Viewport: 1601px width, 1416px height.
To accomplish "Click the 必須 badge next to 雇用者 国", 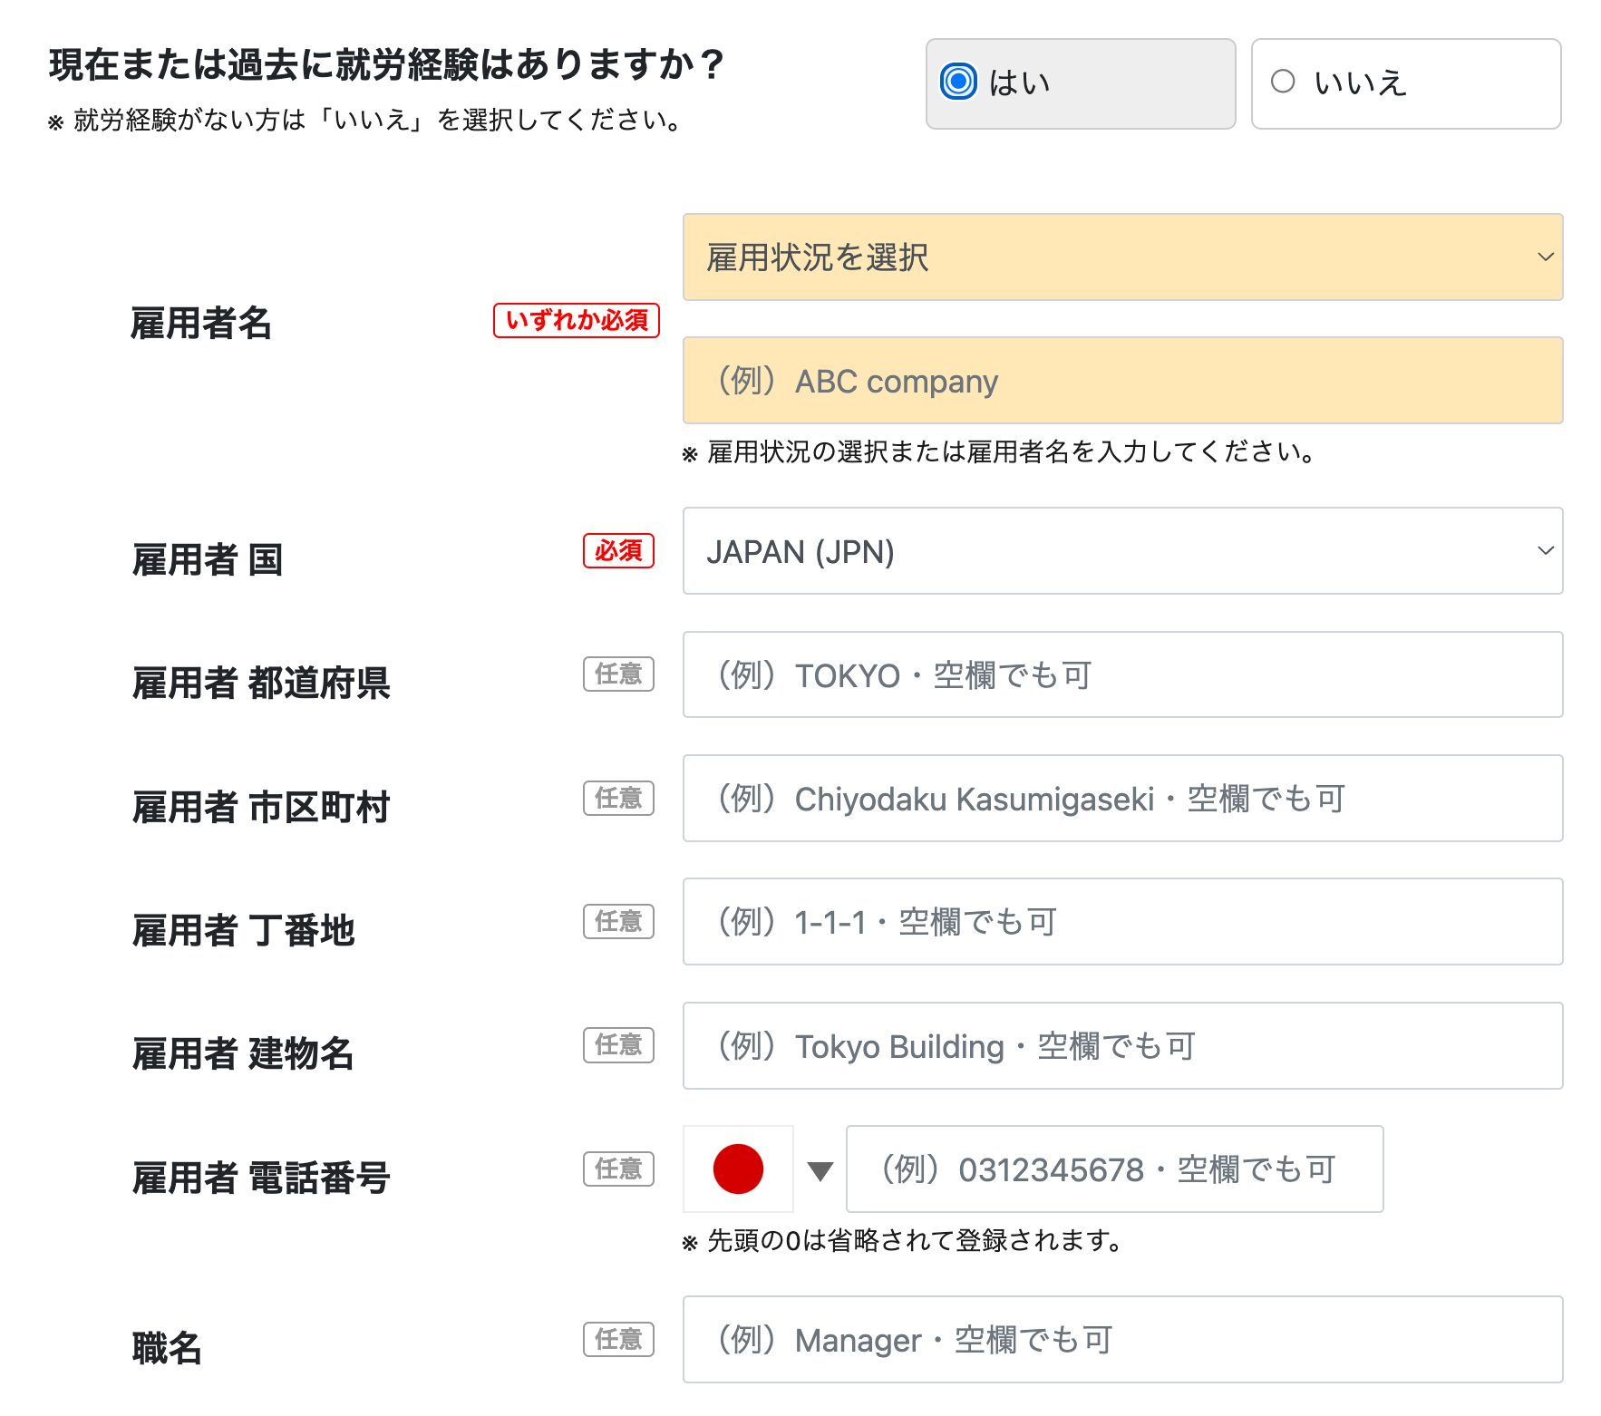I will pos(618,551).
